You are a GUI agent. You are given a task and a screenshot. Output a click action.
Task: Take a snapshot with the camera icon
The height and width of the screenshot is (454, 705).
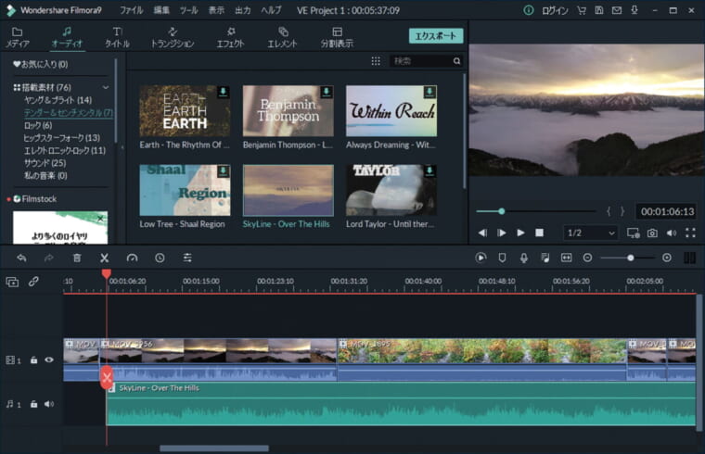coord(652,233)
